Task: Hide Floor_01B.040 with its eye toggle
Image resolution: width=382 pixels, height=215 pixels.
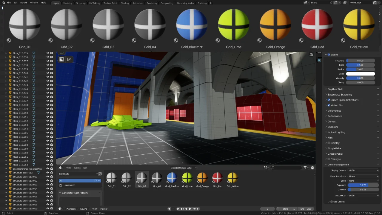Action: click(47, 73)
